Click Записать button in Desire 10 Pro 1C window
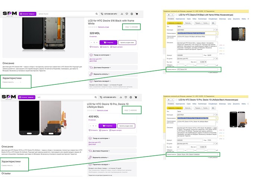 coord(188,108)
